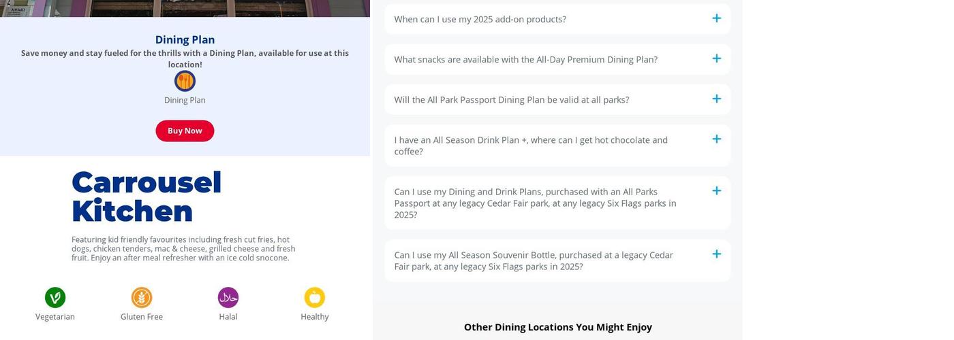Click the restaurant photo at the top
This screenshot has height=340, width=954.
click(x=185, y=7)
